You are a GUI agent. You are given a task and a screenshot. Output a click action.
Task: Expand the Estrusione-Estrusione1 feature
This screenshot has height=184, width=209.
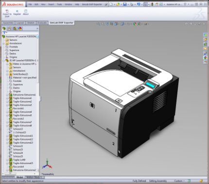(7, 95)
